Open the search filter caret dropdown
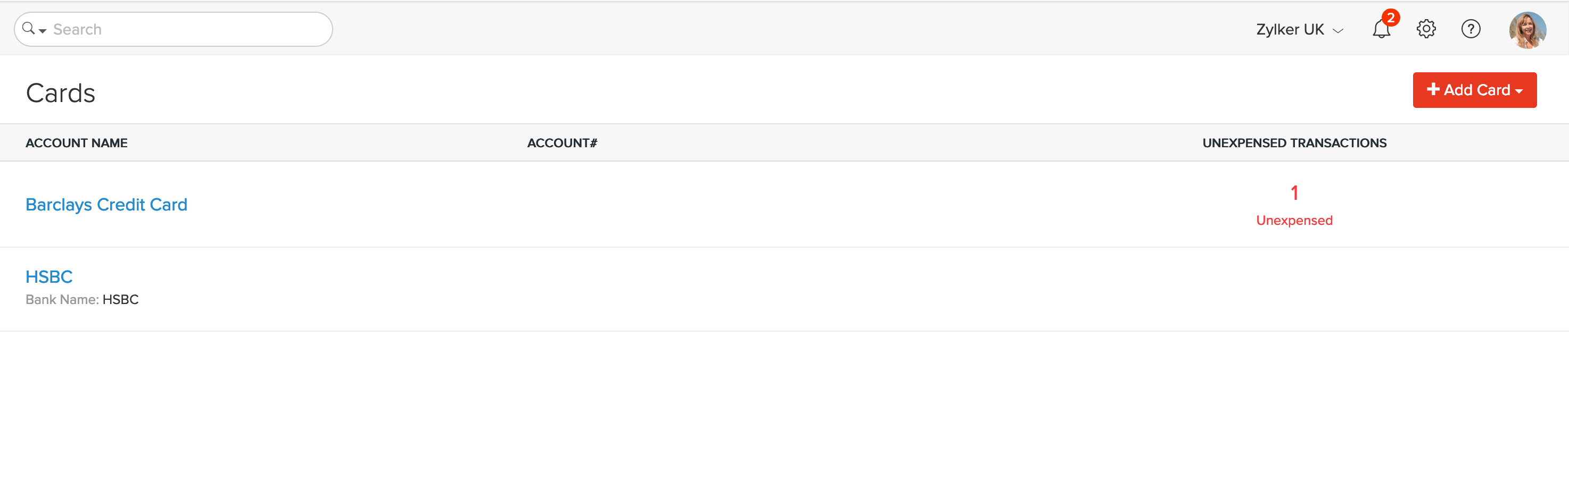This screenshot has height=489, width=1569. [43, 30]
